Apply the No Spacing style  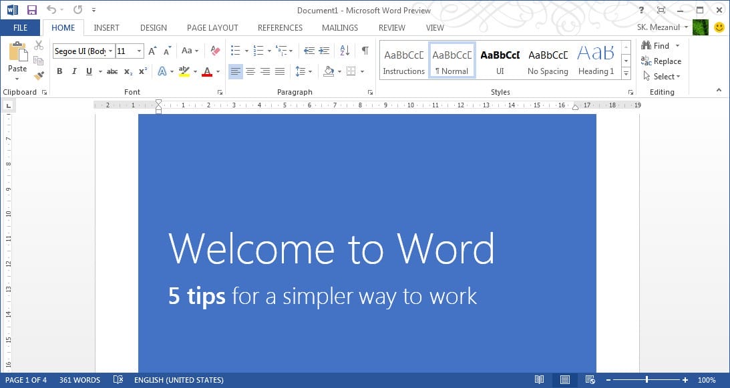[548, 60]
